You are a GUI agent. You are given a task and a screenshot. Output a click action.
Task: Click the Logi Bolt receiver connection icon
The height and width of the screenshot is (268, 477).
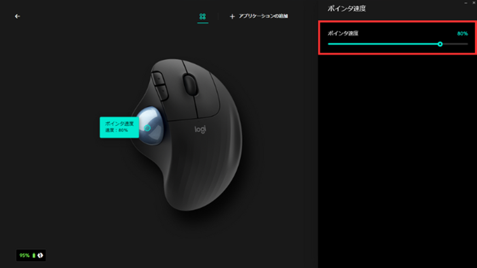[x=40, y=255]
